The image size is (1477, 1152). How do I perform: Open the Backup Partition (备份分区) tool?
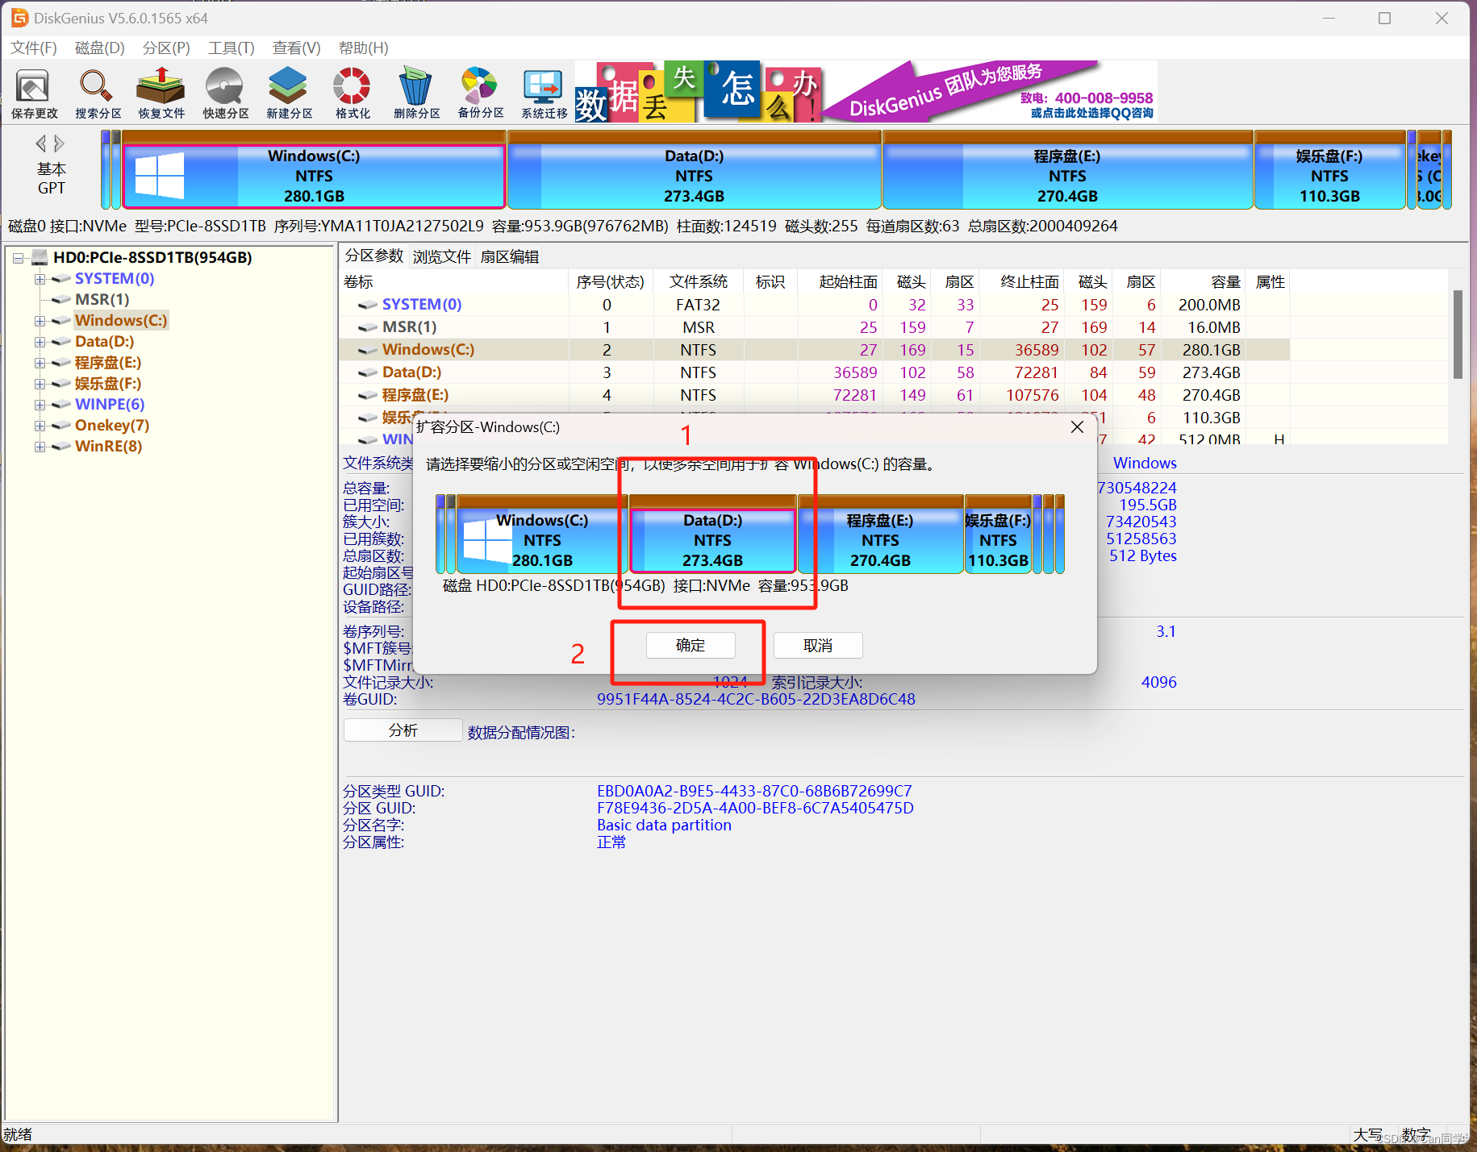(481, 93)
